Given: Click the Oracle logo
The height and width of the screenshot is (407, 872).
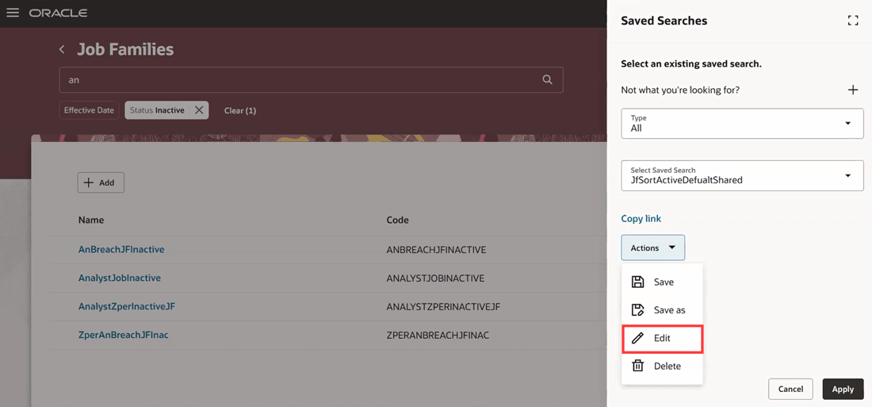Looking at the screenshot, I should pos(58,13).
